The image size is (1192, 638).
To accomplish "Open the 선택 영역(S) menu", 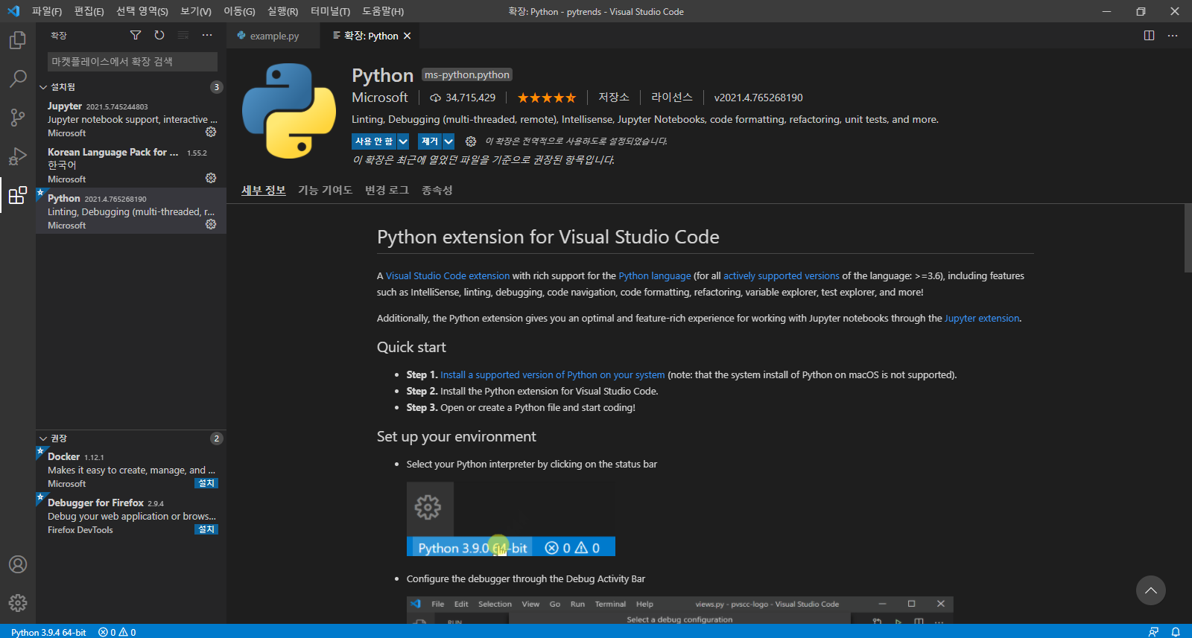I will click(x=142, y=11).
